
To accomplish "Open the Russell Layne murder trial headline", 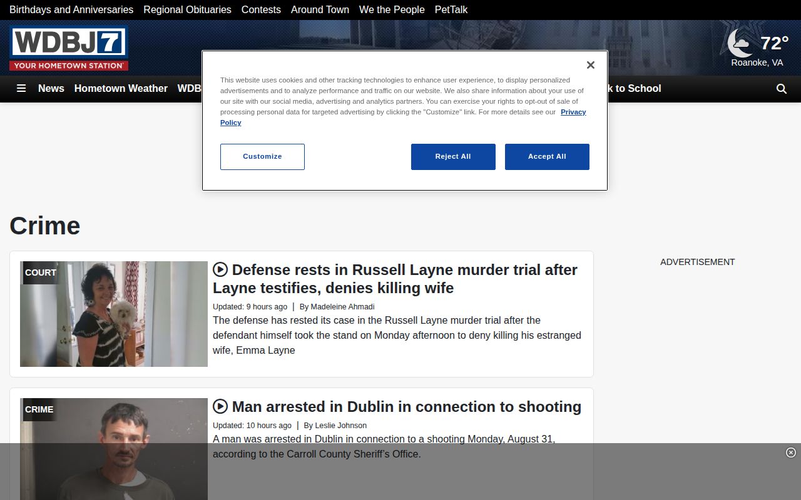I will pos(395,279).
